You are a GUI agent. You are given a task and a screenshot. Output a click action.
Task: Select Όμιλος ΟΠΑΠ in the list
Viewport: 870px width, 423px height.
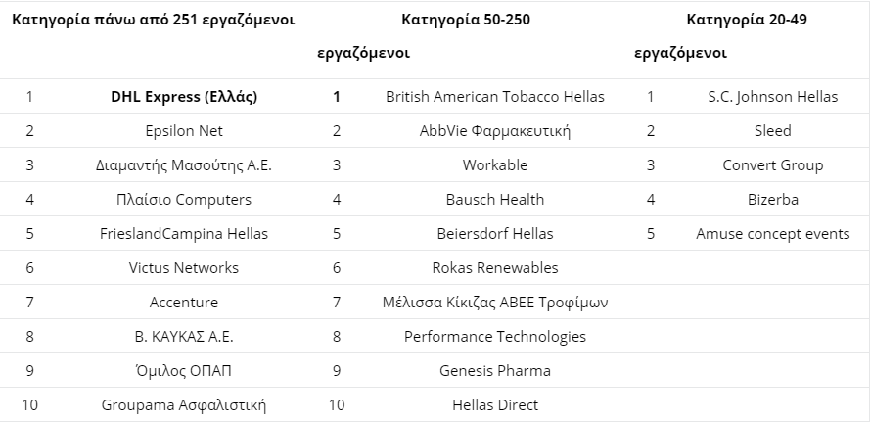point(184,371)
